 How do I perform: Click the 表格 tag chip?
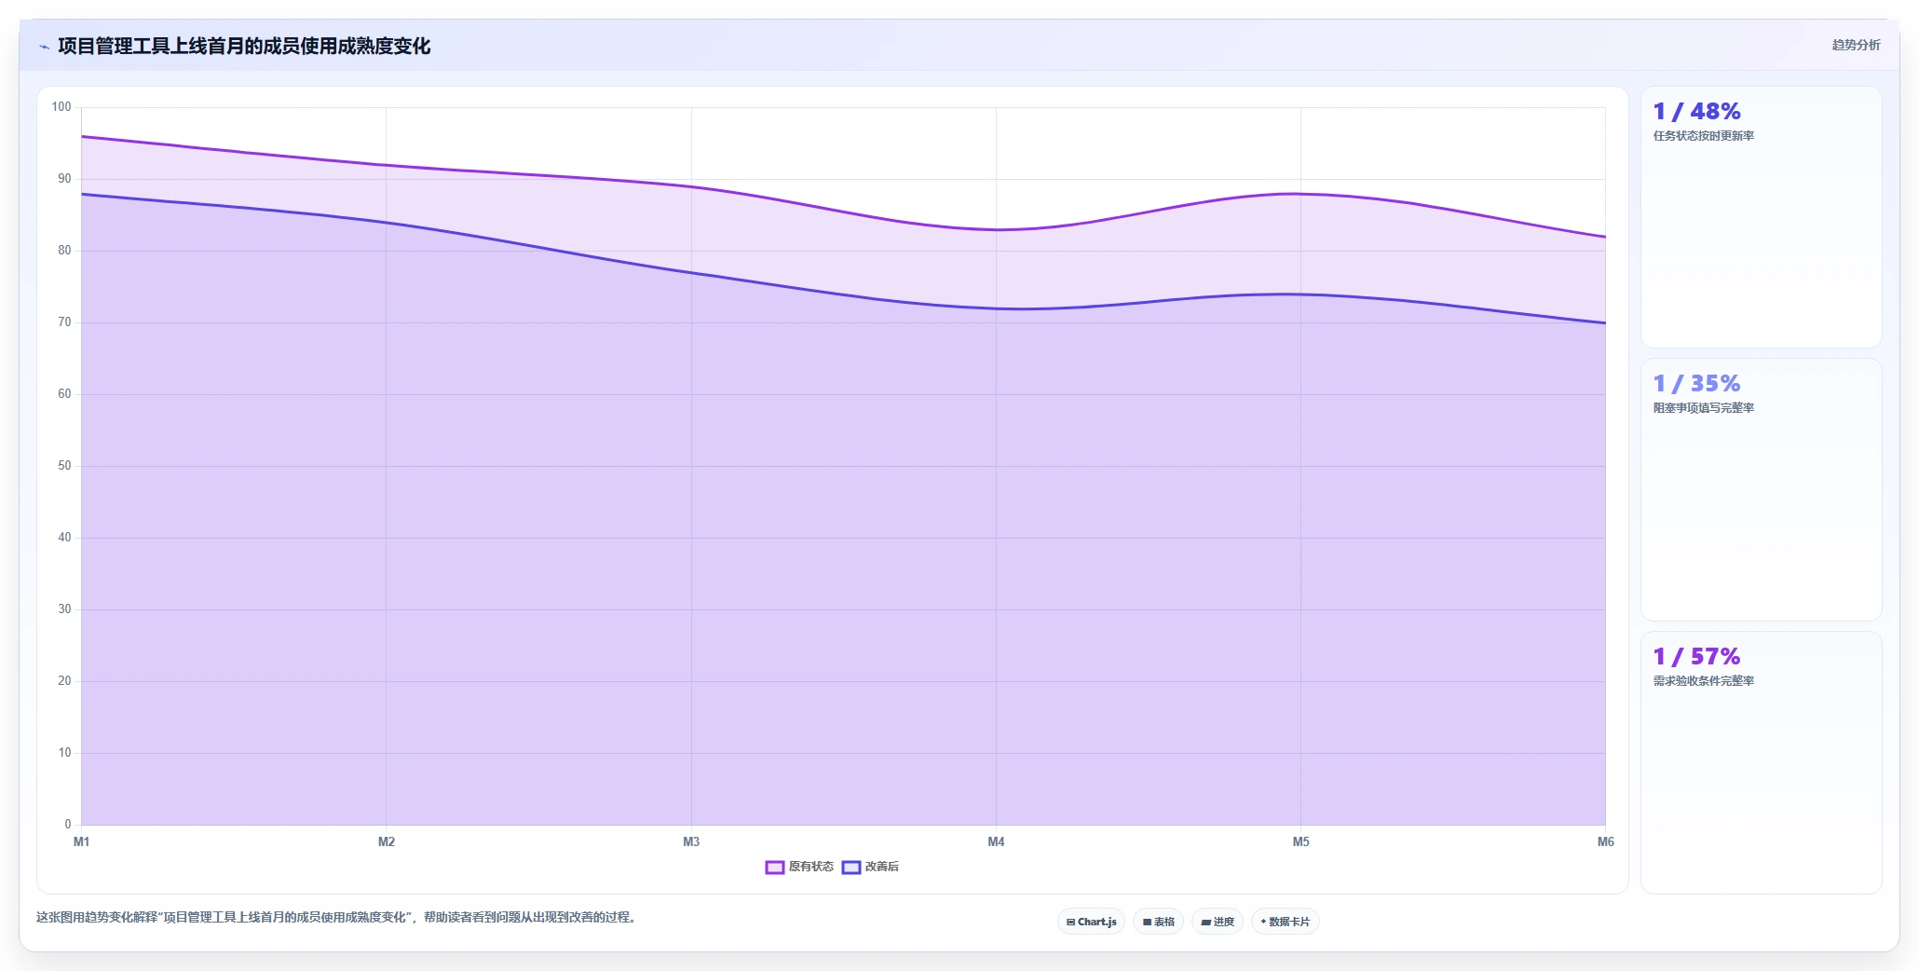pos(1159,922)
